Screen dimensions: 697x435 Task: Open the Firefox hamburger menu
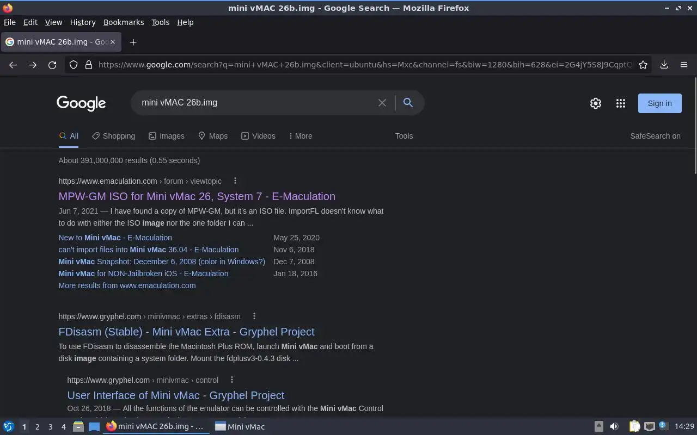[684, 65]
